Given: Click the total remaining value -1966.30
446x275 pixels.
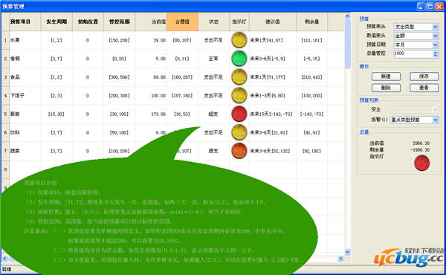Looking at the screenshot, I should [x=421, y=150].
